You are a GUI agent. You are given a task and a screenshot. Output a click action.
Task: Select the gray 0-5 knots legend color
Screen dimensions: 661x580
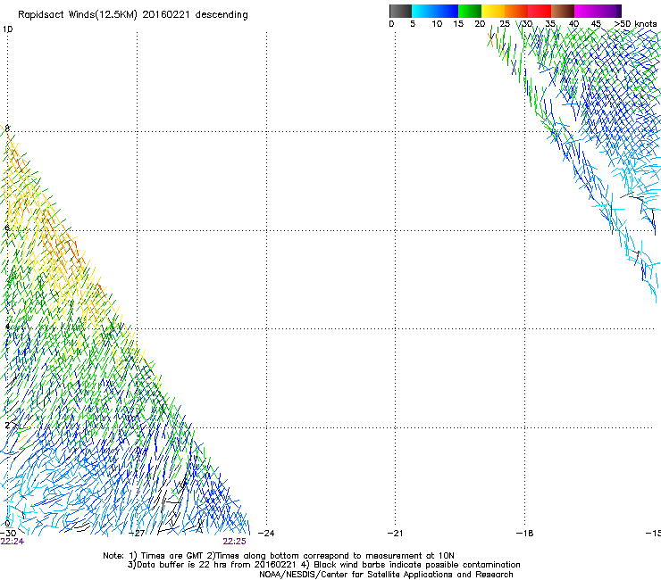point(400,11)
